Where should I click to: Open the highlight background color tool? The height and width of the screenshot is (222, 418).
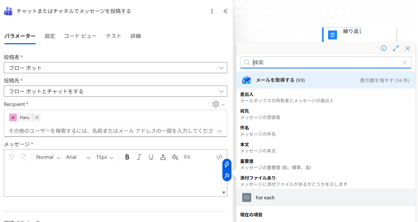(x=175, y=157)
